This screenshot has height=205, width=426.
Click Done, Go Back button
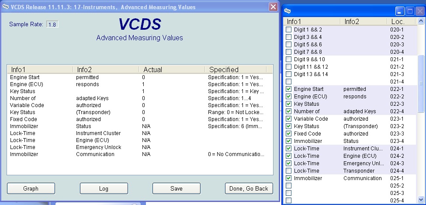click(249, 188)
